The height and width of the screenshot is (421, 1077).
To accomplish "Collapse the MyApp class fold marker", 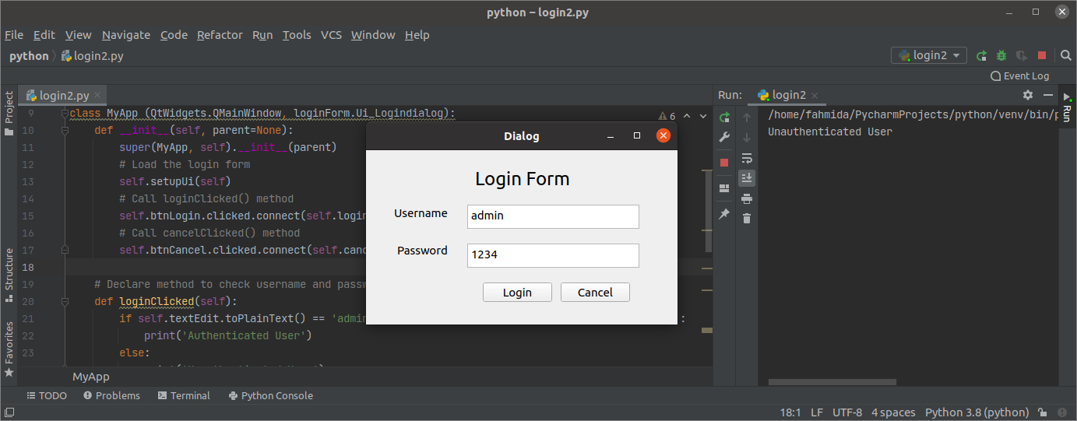I will [65, 114].
